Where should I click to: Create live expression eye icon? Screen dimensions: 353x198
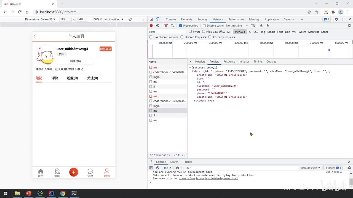[x=177, y=168]
